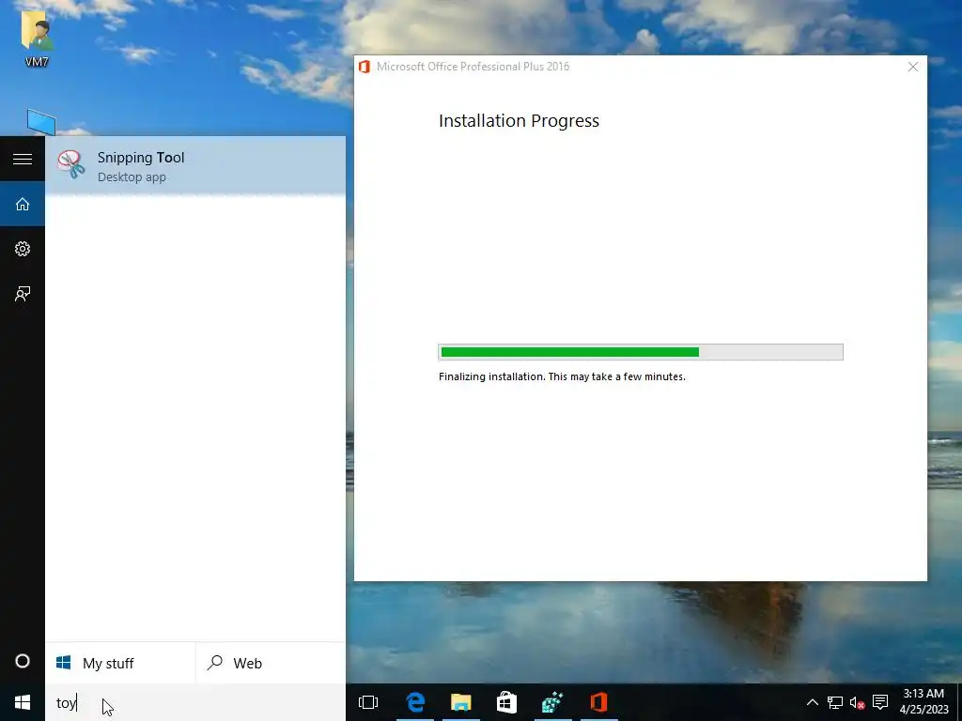
Task: Switch to Office installer taskbar icon
Action: pyautogui.click(x=598, y=702)
